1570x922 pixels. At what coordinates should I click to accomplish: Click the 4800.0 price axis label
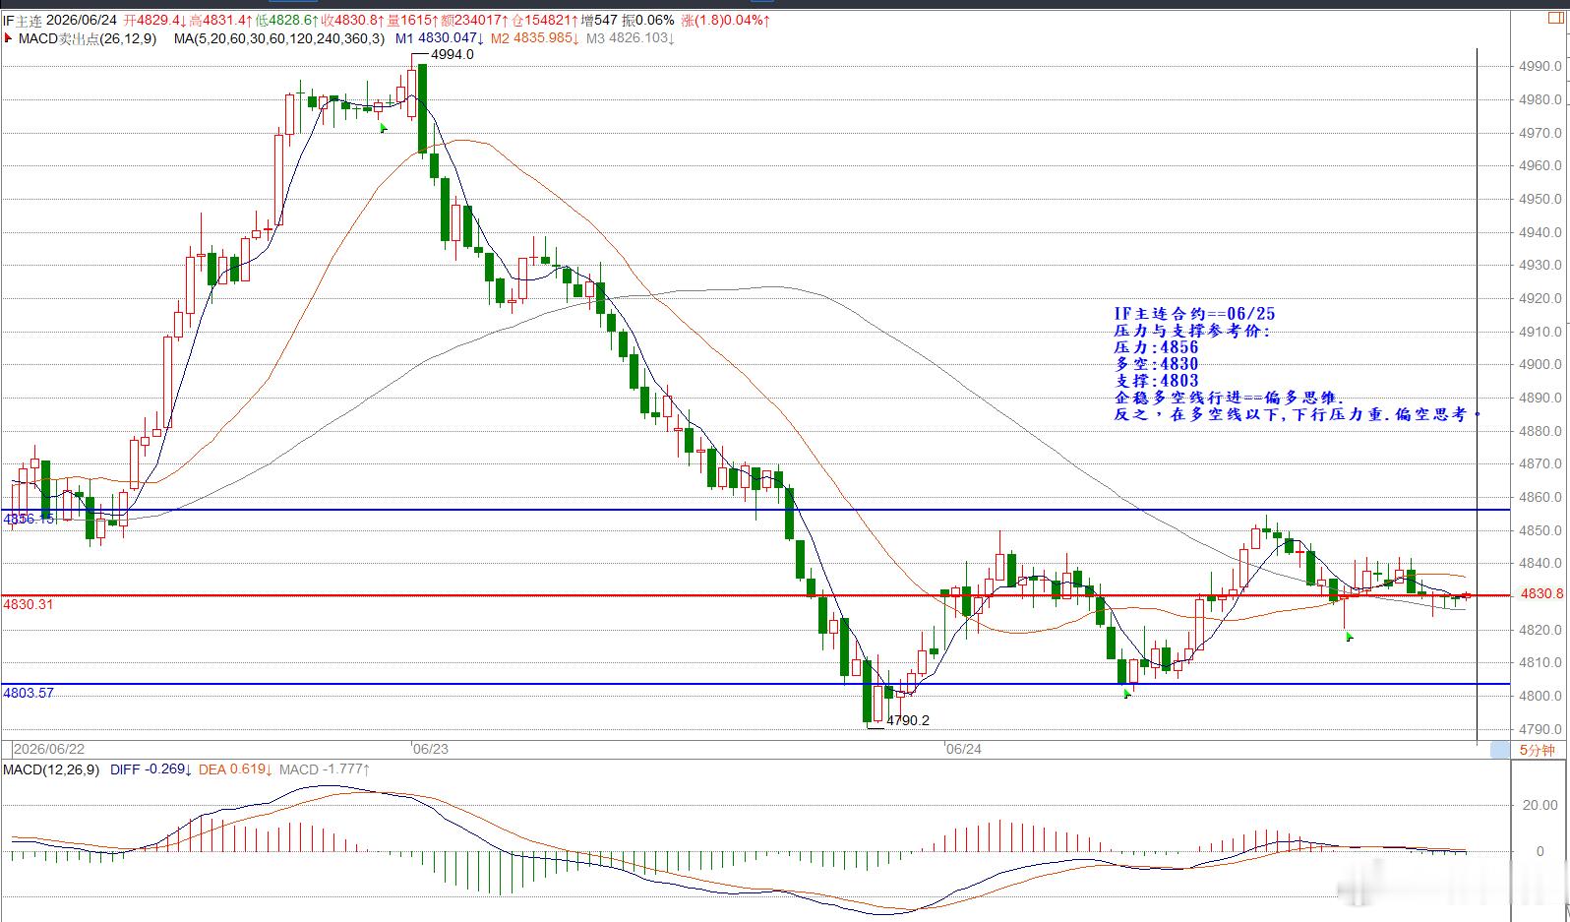pyautogui.click(x=1540, y=696)
